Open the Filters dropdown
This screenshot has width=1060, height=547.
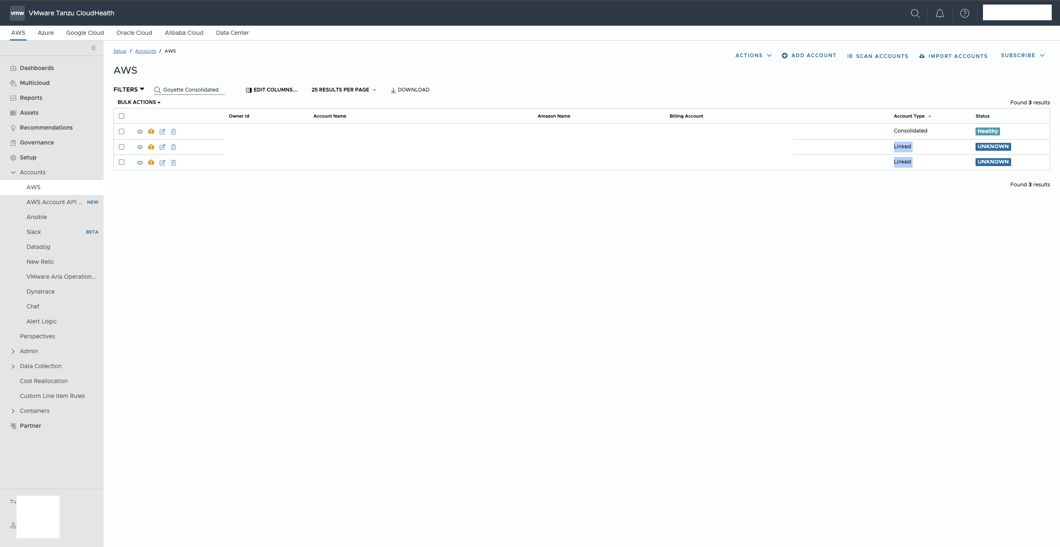pyautogui.click(x=129, y=89)
